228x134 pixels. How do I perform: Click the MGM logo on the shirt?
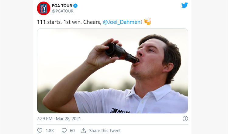(120, 111)
